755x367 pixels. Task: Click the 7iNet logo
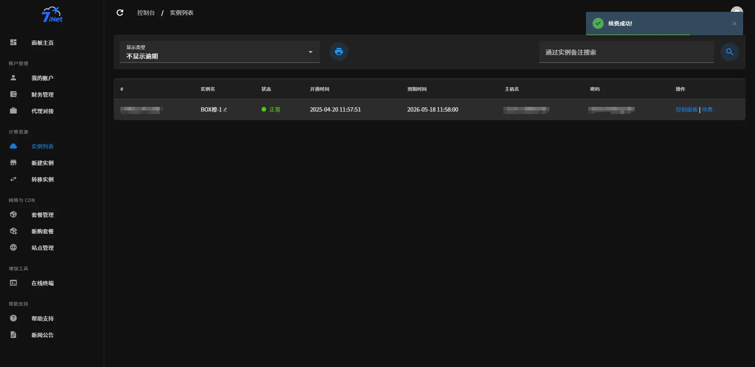52,15
